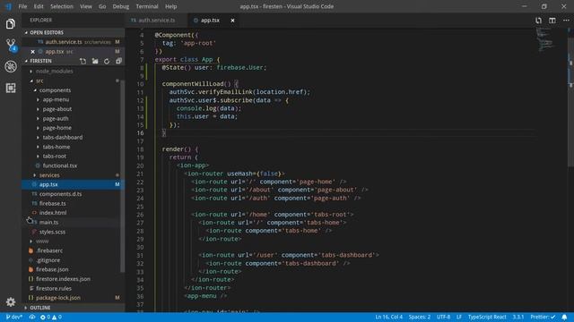Open the Extensions view icon

[x=11, y=88]
